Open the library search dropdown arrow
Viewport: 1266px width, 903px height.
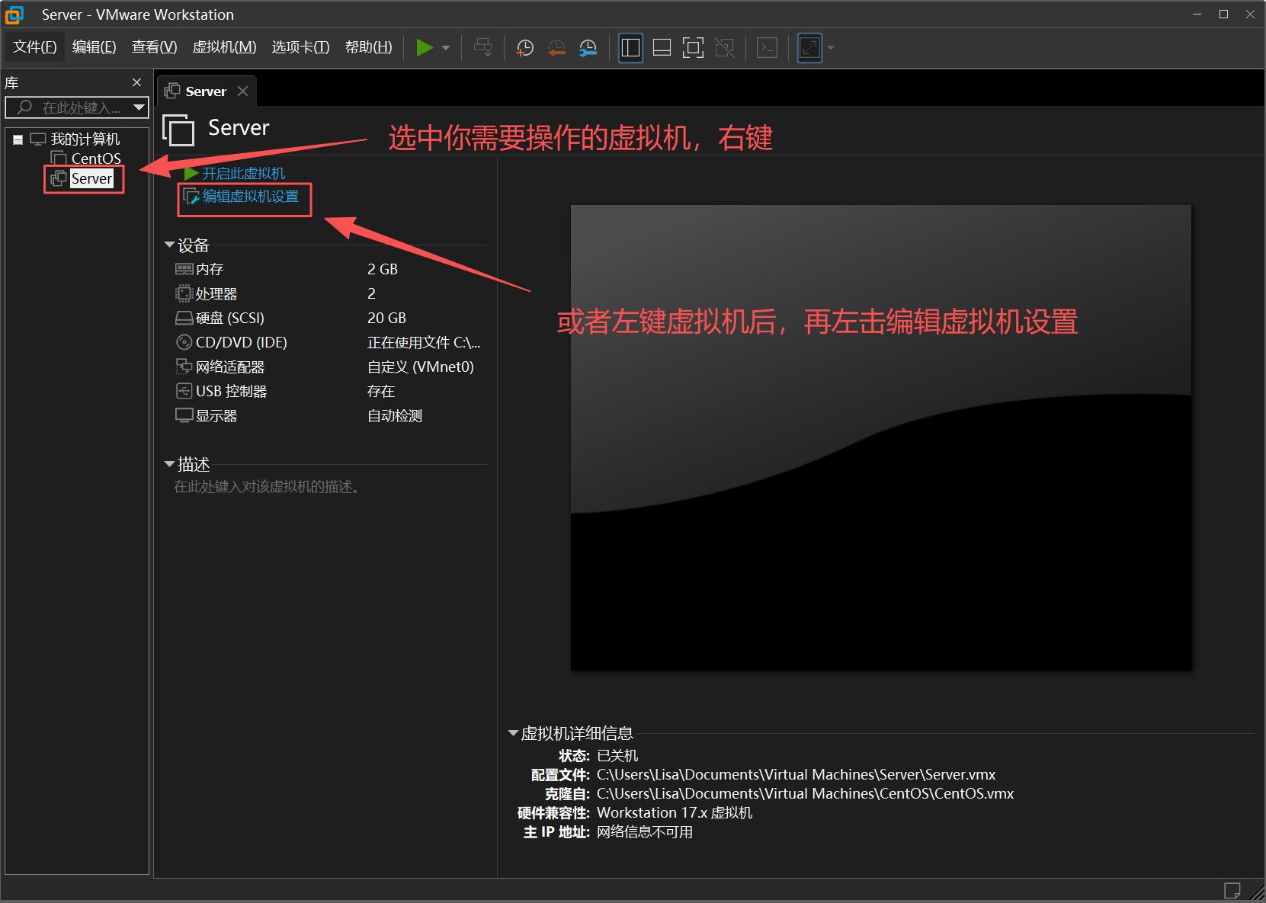[x=139, y=107]
